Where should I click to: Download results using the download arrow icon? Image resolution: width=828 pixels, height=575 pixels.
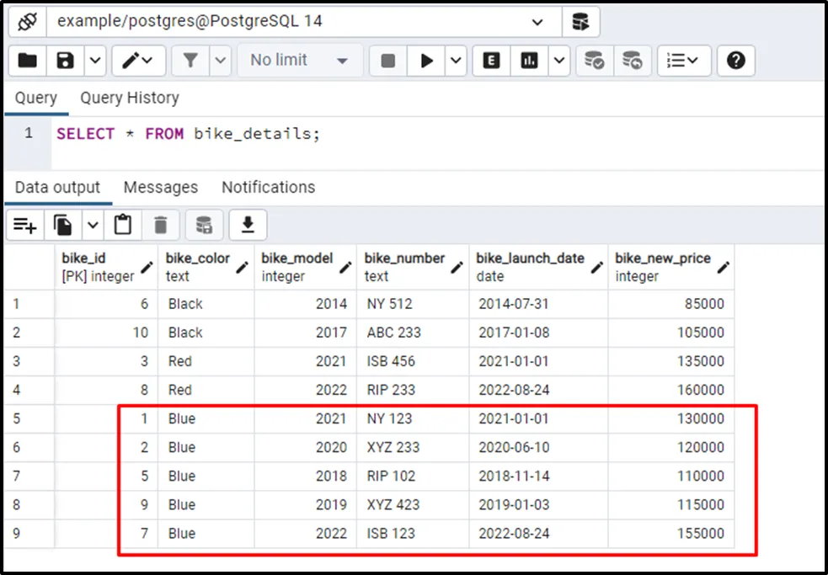point(248,225)
